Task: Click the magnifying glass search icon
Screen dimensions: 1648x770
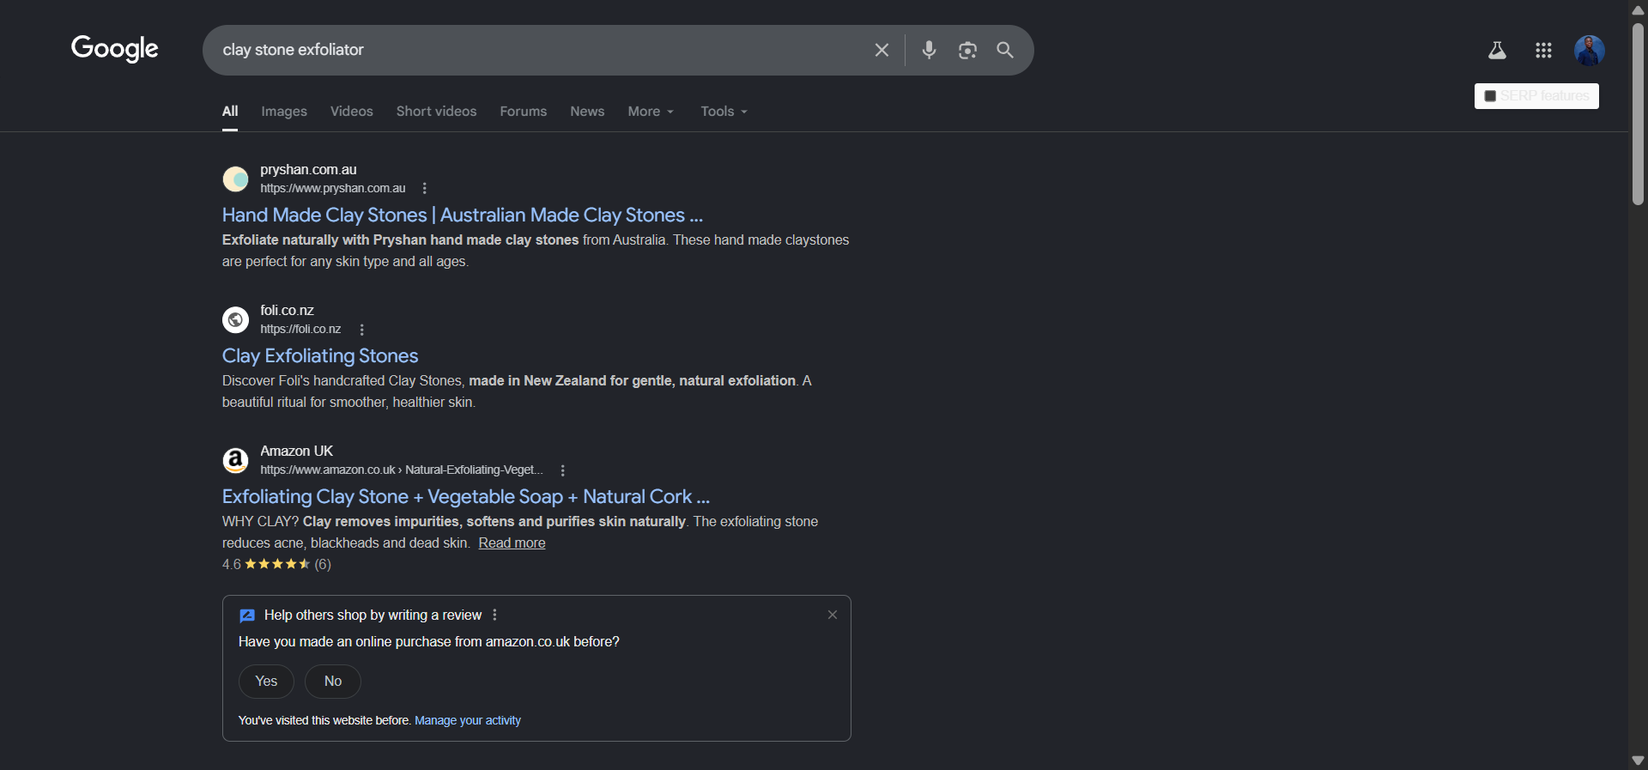Action: click(x=1005, y=50)
